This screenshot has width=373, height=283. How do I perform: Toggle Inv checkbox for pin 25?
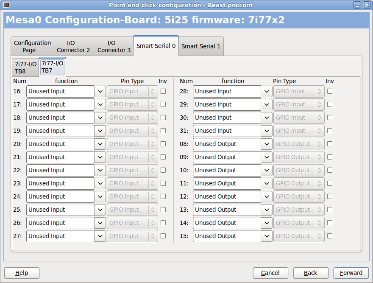[x=163, y=210]
